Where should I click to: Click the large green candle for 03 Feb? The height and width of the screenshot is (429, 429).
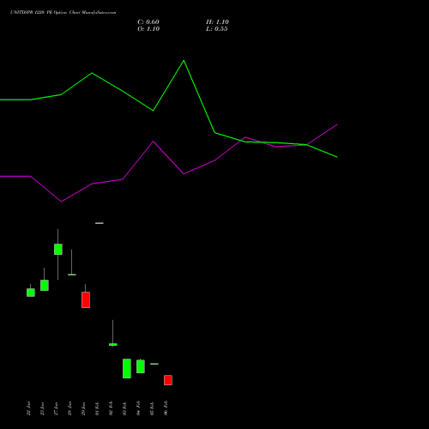coord(127,368)
